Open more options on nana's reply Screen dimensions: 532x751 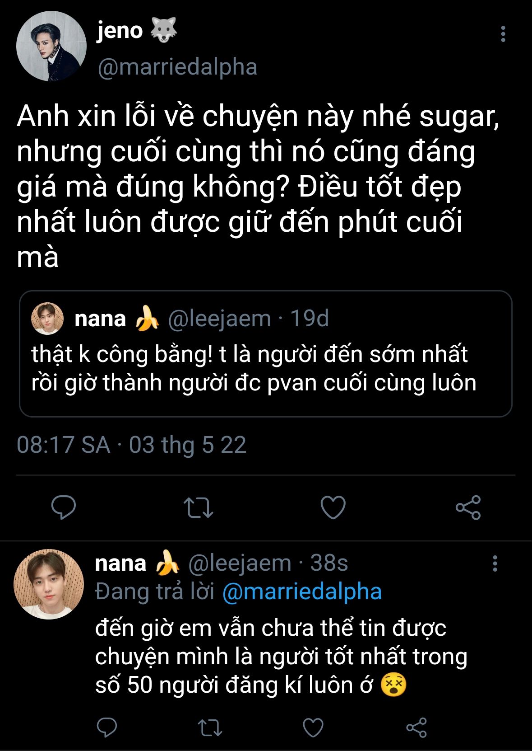(495, 563)
